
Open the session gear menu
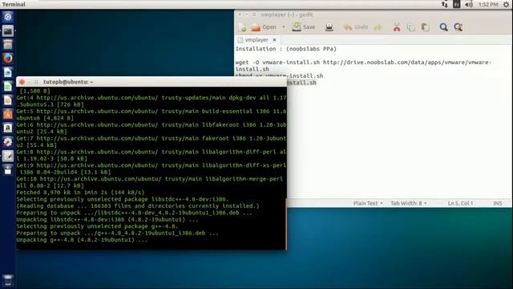tap(506, 4)
